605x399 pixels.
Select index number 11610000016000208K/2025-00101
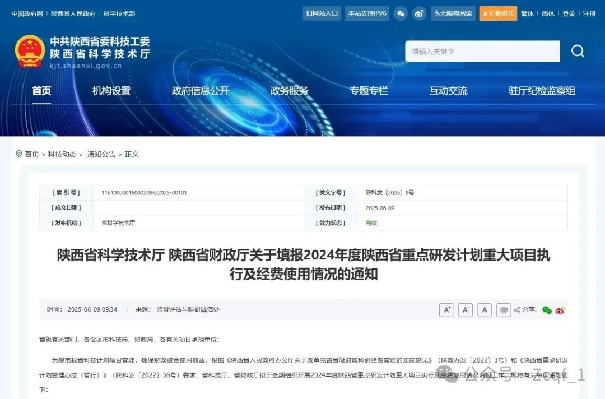tap(144, 193)
